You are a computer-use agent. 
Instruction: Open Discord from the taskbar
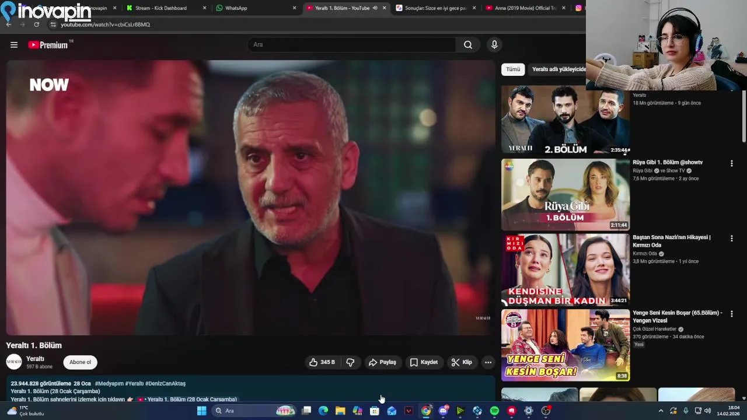444,411
